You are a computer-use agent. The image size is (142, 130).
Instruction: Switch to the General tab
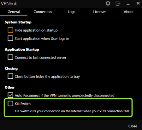(x=14, y=12)
